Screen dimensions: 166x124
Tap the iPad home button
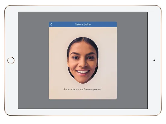point(11,60)
